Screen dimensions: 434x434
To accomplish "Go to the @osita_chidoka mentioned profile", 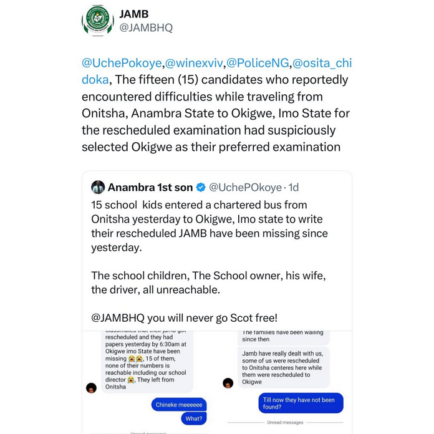I will tap(325, 63).
